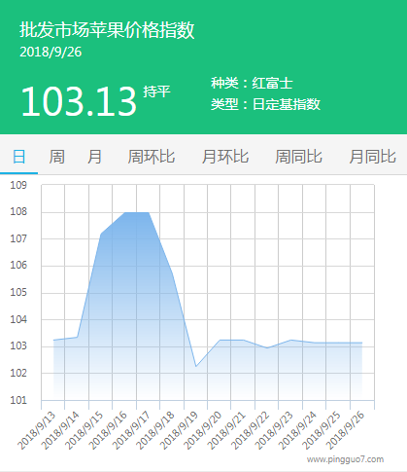The height and width of the screenshot is (472, 407).
Task: Click the x-axis label 2018/9/26
Action: [x=346, y=430]
